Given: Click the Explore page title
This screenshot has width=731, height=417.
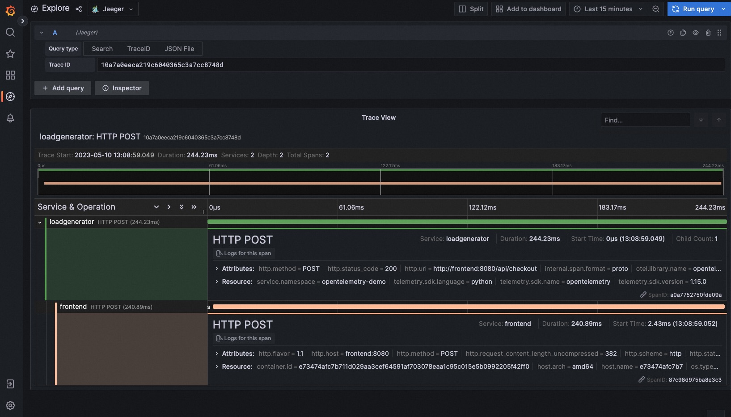Looking at the screenshot, I should [x=55, y=8].
